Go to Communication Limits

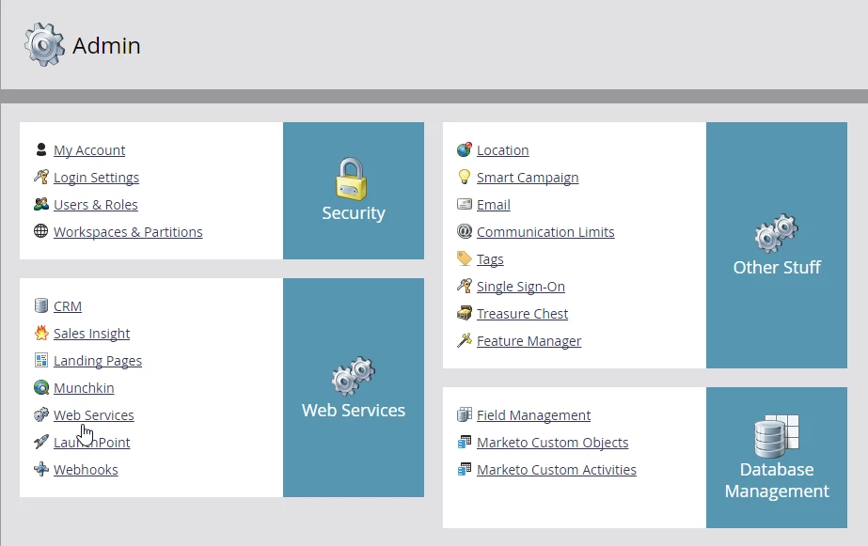pos(545,232)
